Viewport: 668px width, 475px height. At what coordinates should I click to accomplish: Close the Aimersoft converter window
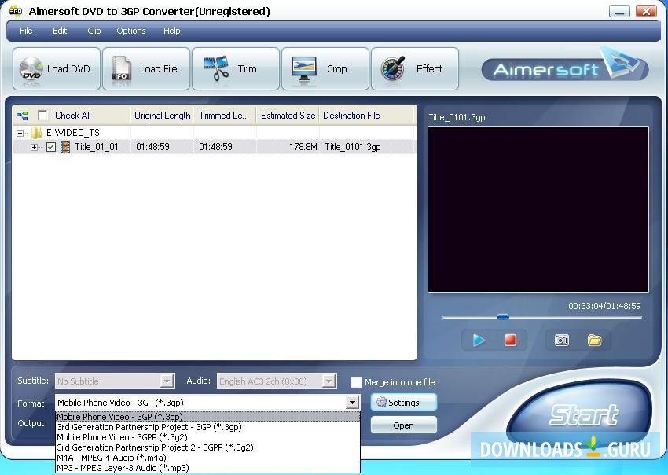point(646,12)
